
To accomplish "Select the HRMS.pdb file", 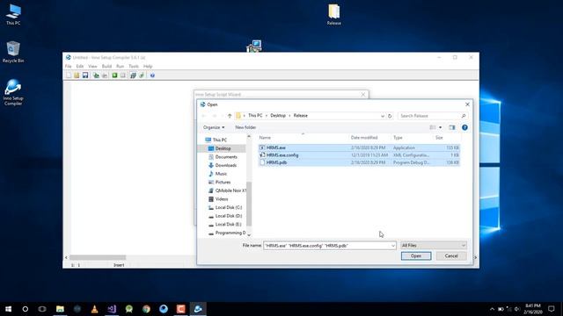I will pyautogui.click(x=359, y=162).
